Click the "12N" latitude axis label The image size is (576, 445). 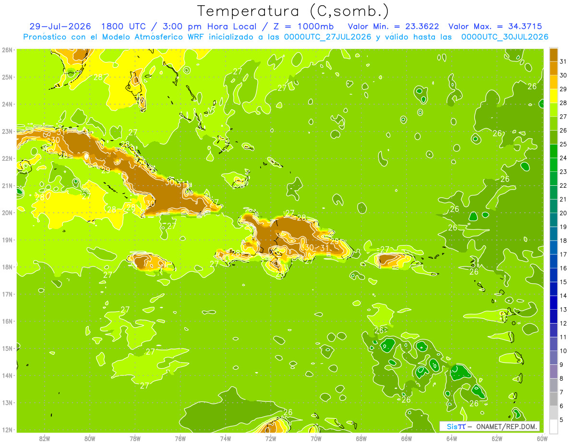click(7, 430)
